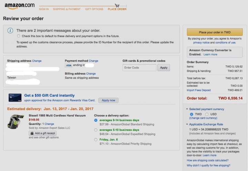
Task: Check the default delivery and payment options box
Action: pyautogui.click(x=19, y=36)
